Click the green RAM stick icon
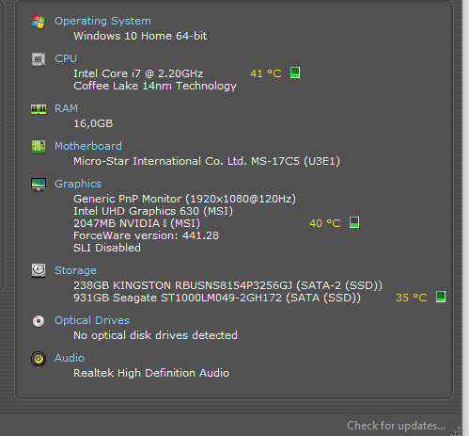 [x=39, y=109]
